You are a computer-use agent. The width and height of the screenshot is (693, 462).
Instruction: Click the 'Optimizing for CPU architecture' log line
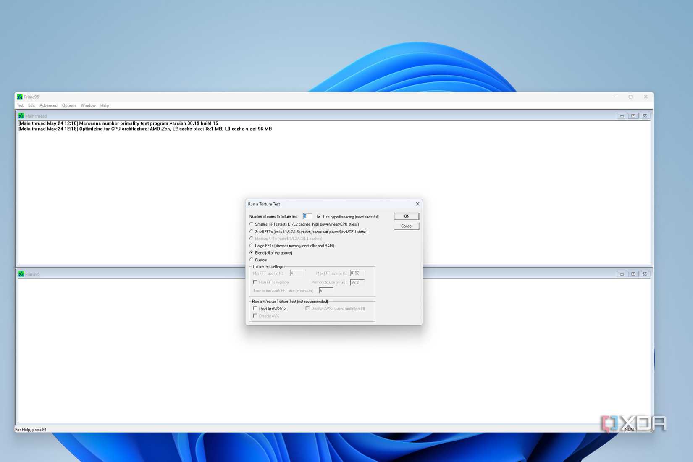(x=145, y=129)
